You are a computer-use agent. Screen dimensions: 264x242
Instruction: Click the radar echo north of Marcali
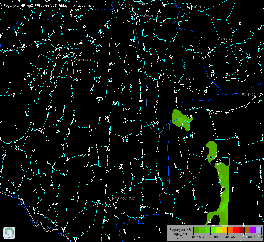[212, 151]
